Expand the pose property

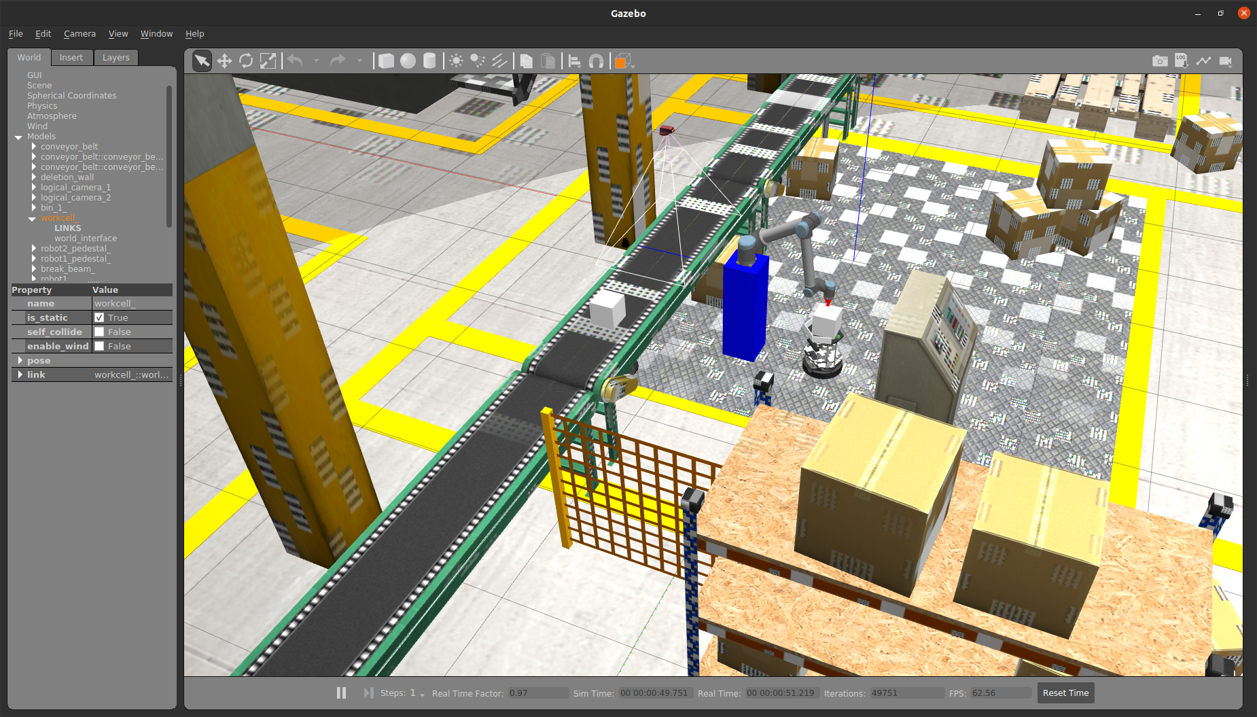click(x=20, y=360)
